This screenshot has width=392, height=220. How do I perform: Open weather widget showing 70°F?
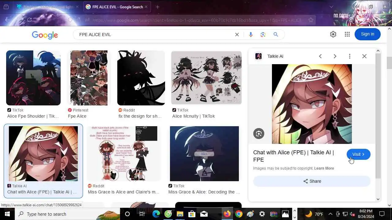click(314, 214)
